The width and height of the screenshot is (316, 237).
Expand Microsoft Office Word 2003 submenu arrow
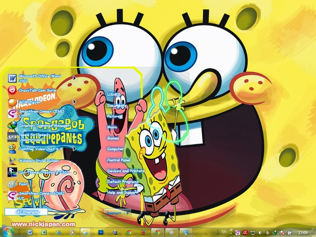coord(74,78)
